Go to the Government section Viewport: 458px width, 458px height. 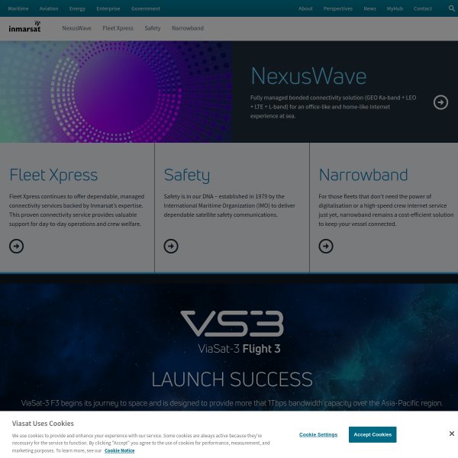[146, 8]
